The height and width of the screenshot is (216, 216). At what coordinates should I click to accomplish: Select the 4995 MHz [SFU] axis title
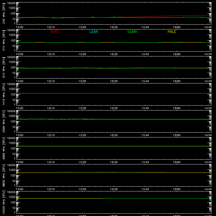click(4, 148)
